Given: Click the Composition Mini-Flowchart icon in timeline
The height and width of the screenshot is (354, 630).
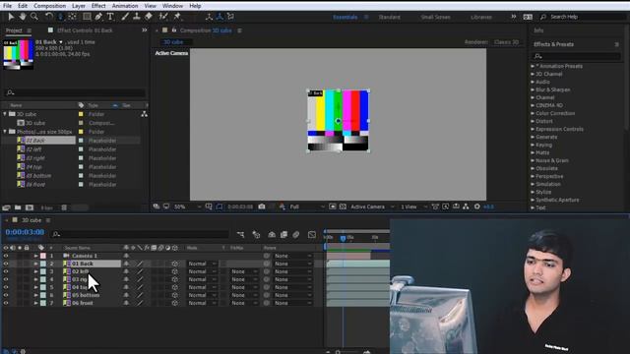Looking at the screenshot, I should pyautogui.click(x=240, y=234).
